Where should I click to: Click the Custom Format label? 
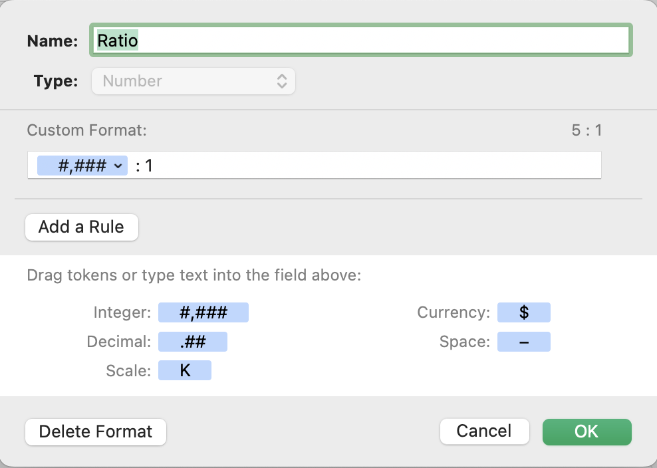pos(86,130)
